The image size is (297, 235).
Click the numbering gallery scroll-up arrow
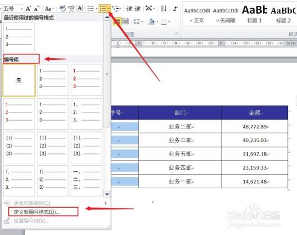pos(107,18)
